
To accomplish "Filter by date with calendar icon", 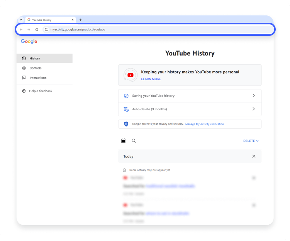I will pos(123,141).
